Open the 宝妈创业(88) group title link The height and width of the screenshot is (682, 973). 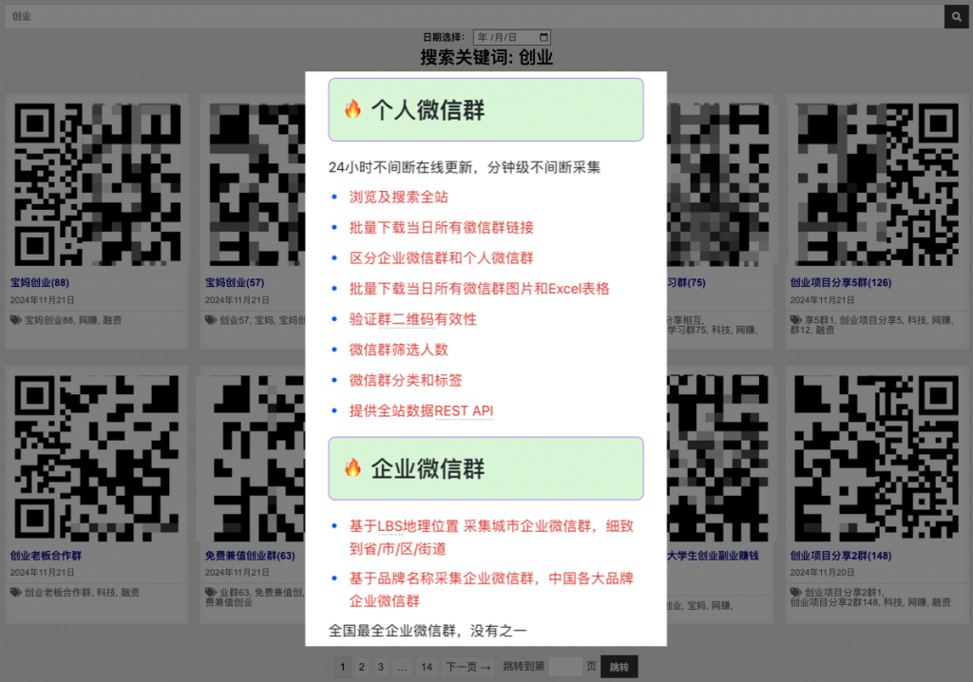41,282
